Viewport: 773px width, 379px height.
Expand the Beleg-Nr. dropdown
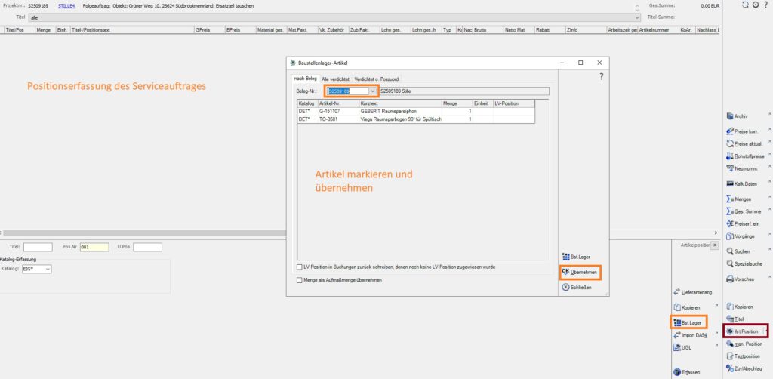(x=372, y=91)
